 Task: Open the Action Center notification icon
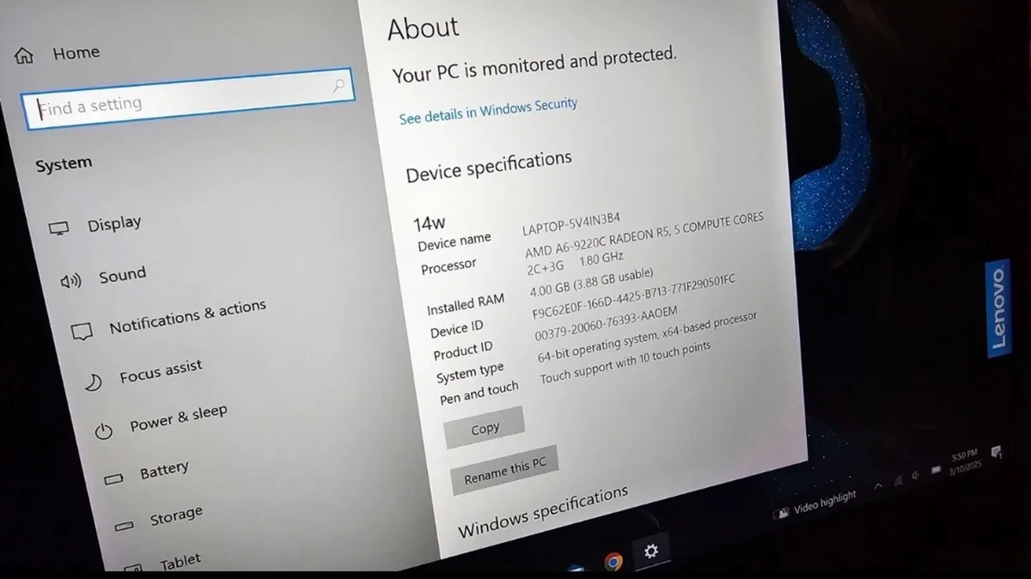[996, 451]
